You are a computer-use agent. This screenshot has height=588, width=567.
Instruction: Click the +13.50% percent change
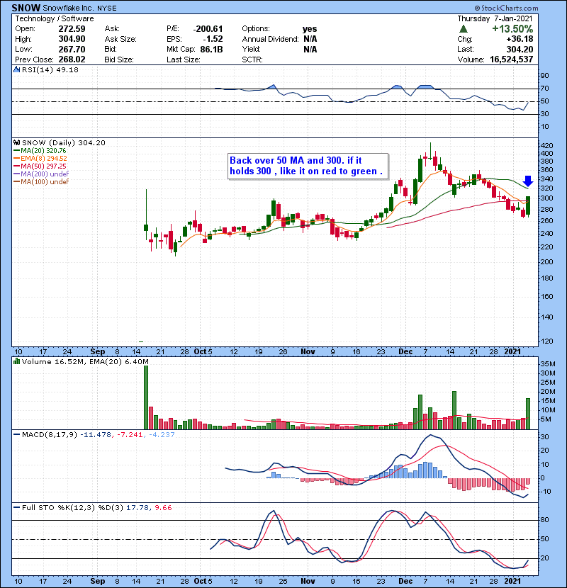[x=512, y=29]
